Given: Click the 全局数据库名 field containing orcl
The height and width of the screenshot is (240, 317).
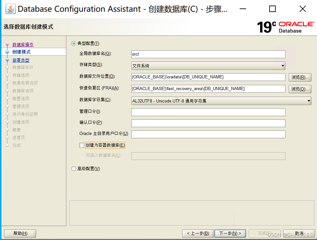Looking at the screenshot, I should 208,54.
